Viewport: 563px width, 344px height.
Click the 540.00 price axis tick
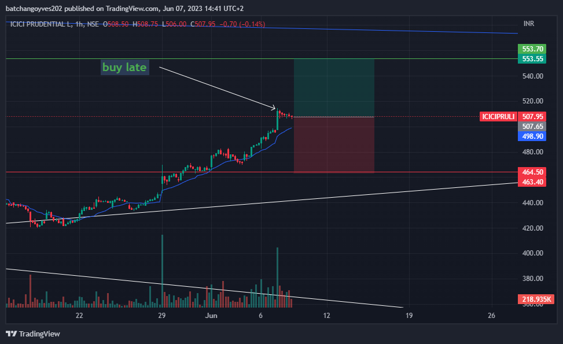click(532, 76)
